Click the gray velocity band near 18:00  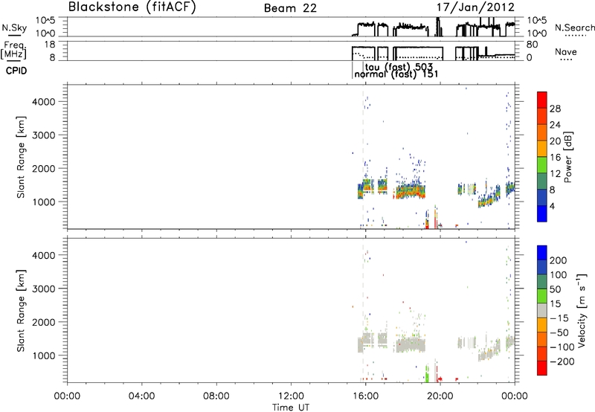410,345
